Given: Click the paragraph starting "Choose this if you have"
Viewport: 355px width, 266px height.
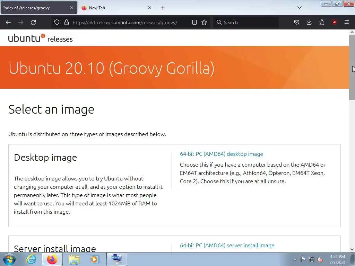Looking at the screenshot, I should [x=253, y=173].
